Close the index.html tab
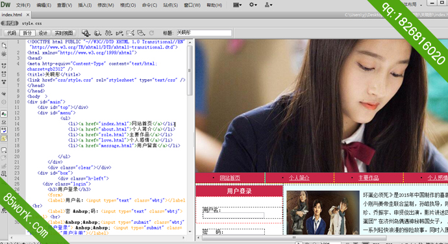This screenshot has height=244, width=448. 28,15
